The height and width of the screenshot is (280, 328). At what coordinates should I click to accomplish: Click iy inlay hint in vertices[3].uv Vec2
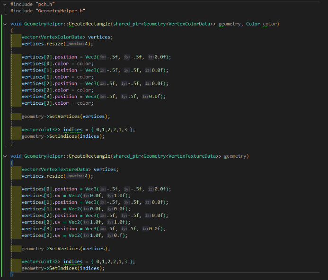coord(110,235)
